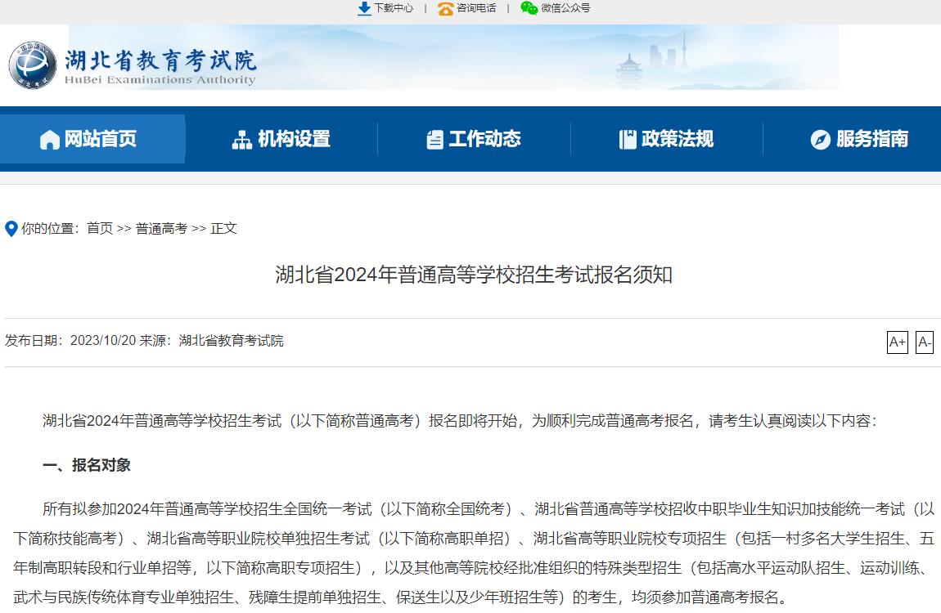Click the HBEA round logo emblem

tap(33, 65)
